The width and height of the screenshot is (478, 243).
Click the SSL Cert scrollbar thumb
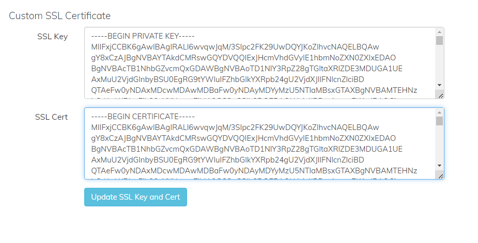[x=439, y=121]
